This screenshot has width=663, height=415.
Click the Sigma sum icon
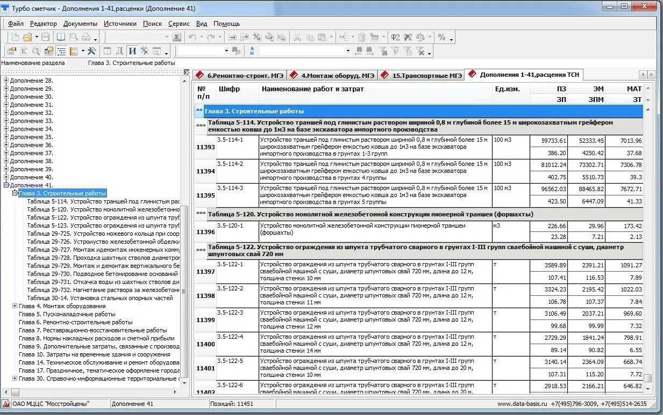(x=176, y=37)
